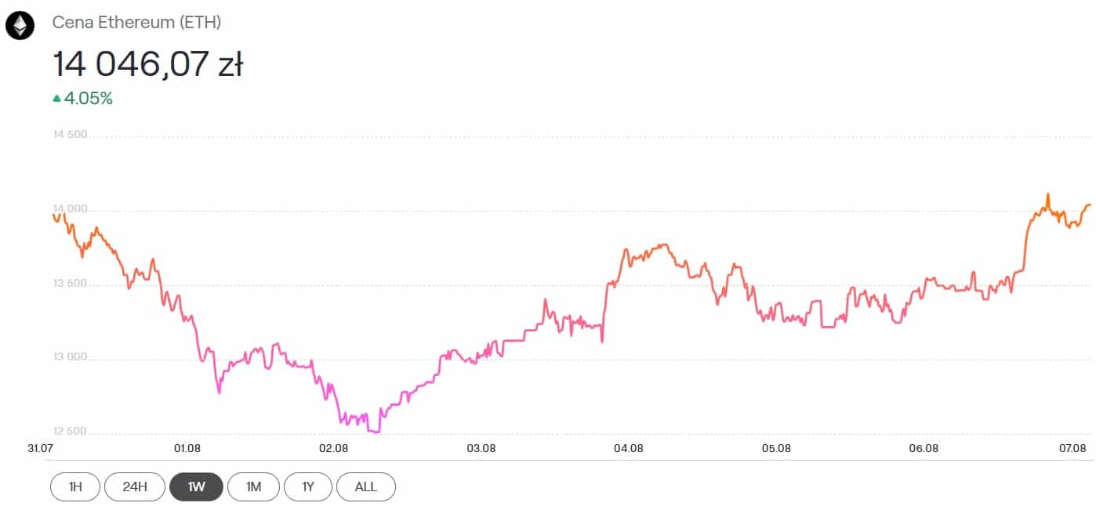The image size is (1096, 510).
Task: Switch chart to 24H range
Action: point(135,486)
